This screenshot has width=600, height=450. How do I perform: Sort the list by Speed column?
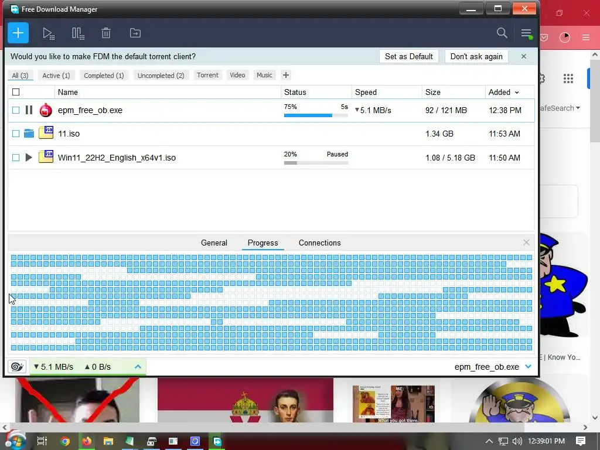point(387,92)
